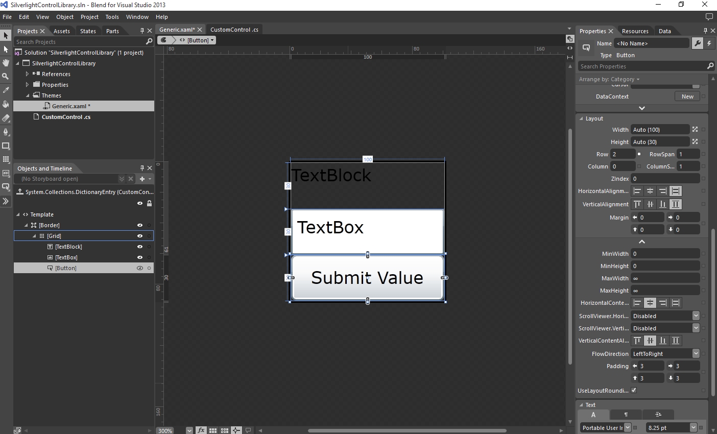This screenshot has height=434, width=717.
Task: Select the Rectangle shape tool
Action: pos(6,146)
